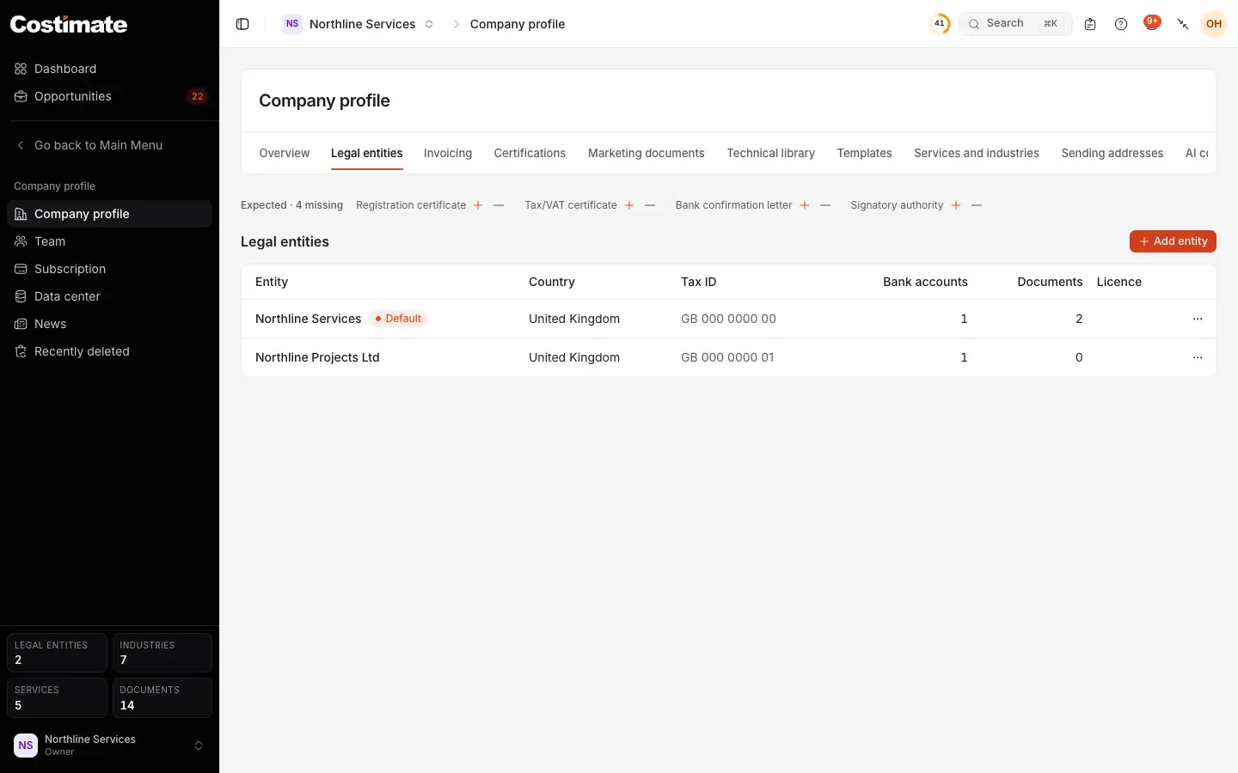Click the Company profile breadcrumb
The height and width of the screenshot is (773, 1238).
point(518,24)
